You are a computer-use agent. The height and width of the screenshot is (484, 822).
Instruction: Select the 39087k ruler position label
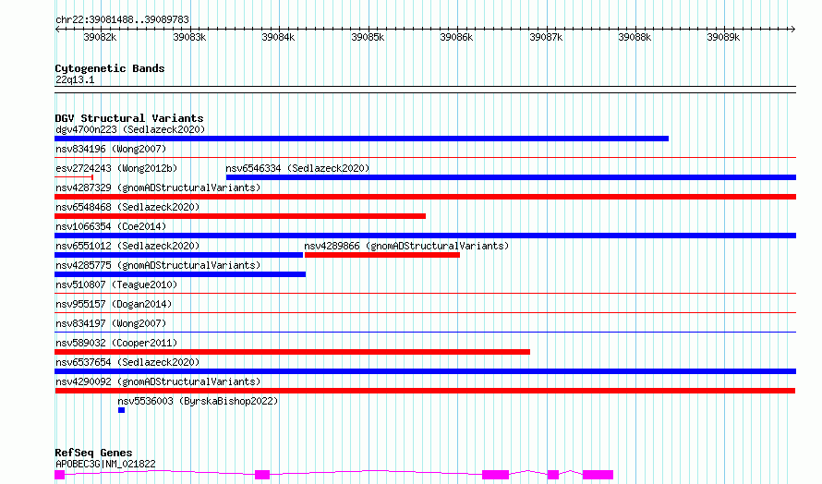546,37
